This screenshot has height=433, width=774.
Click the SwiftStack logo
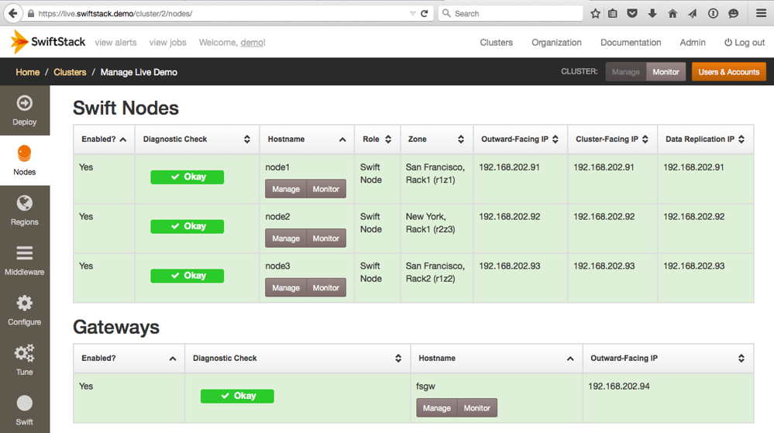[48, 42]
